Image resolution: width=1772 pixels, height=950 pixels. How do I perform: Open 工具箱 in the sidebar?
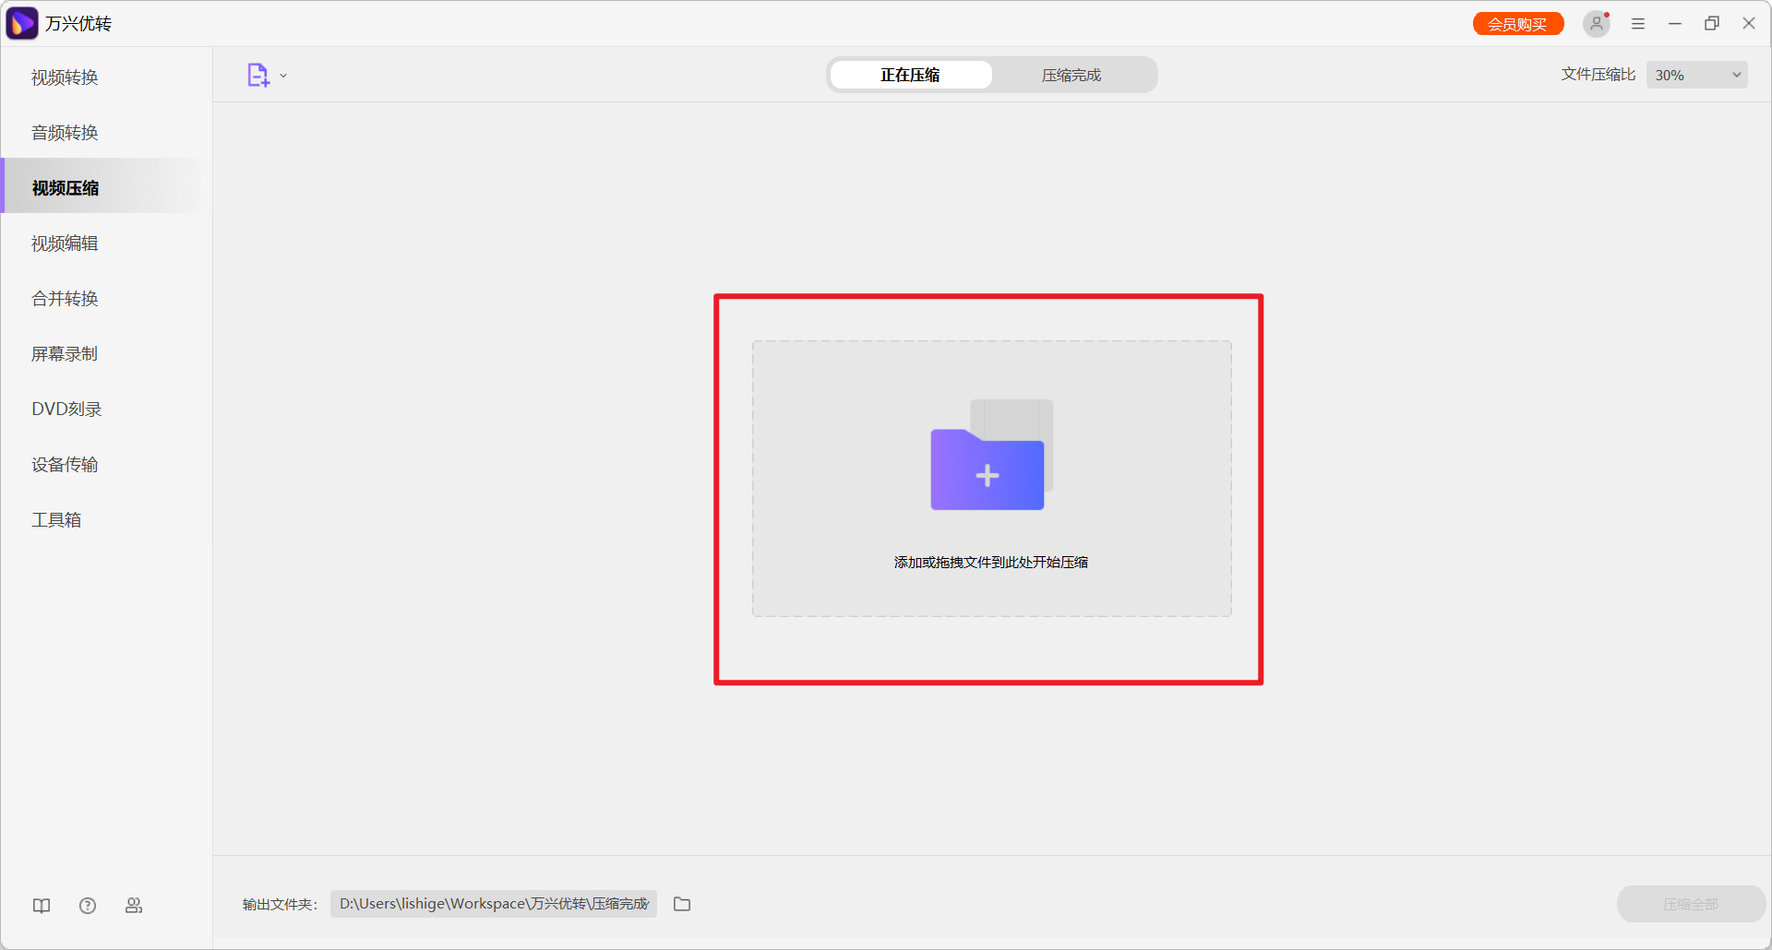[x=56, y=520]
